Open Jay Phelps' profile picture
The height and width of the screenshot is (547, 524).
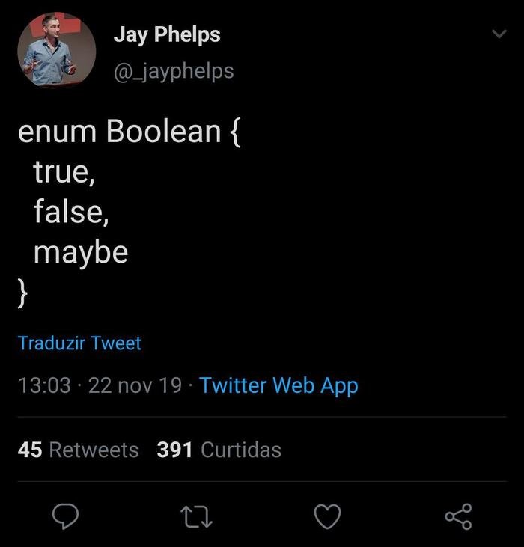pyautogui.click(x=57, y=50)
